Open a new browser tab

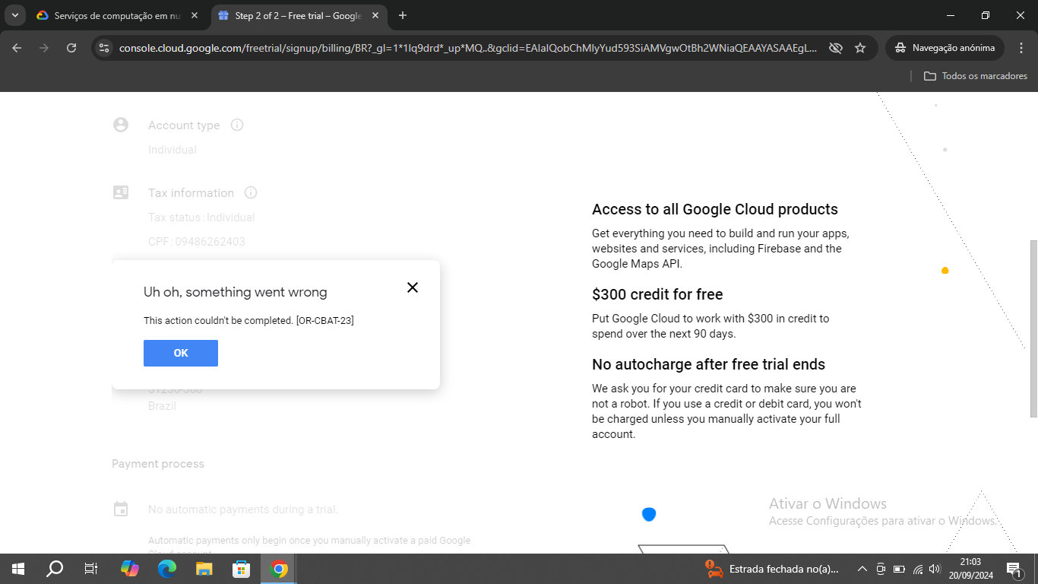click(403, 15)
